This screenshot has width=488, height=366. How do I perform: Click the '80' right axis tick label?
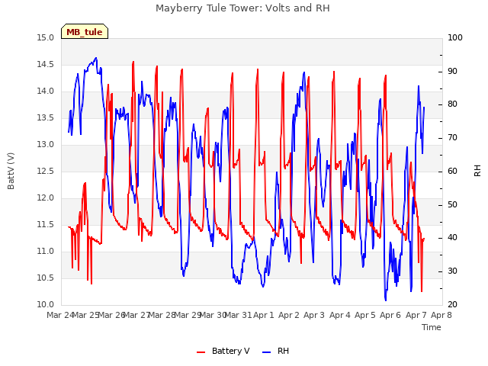point(452,104)
